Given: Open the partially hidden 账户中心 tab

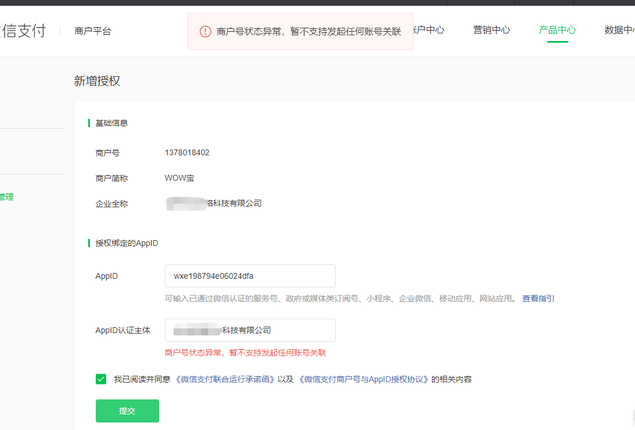Looking at the screenshot, I should (x=429, y=30).
